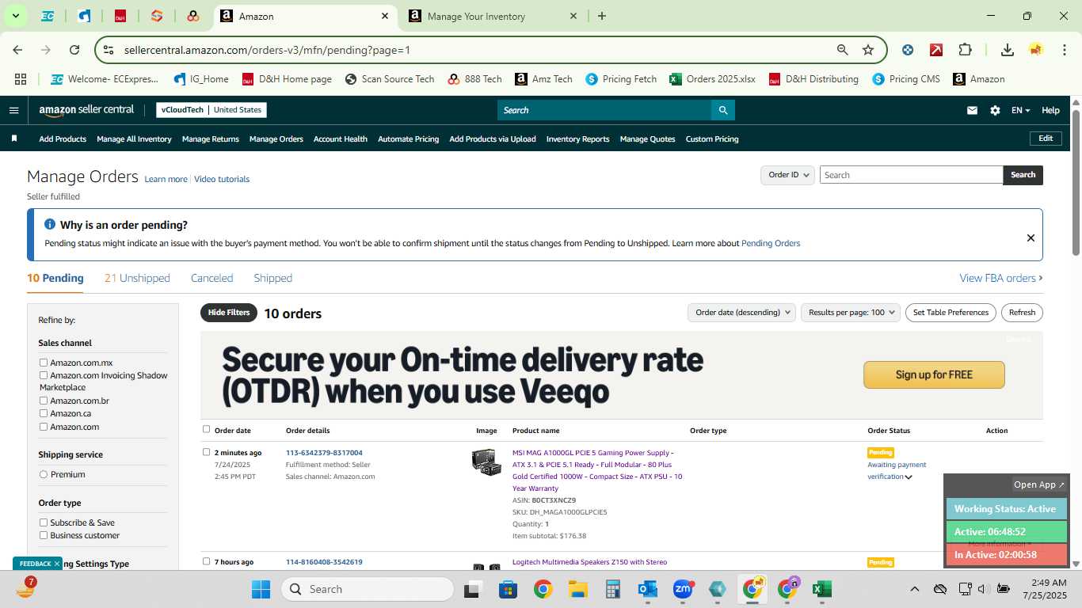Screen dimensions: 1082x608
Task: Open the Pending Orders learn more link
Action: [771, 243]
